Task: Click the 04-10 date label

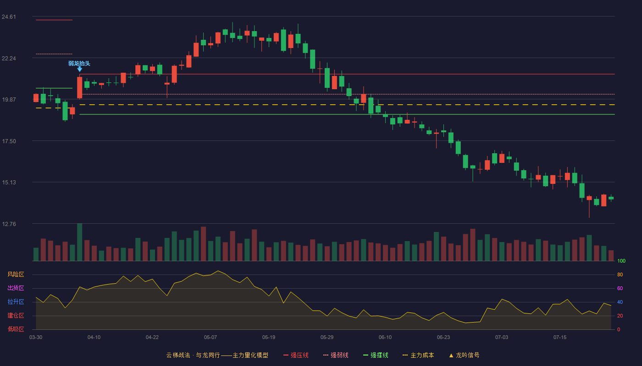Action: 94,337
